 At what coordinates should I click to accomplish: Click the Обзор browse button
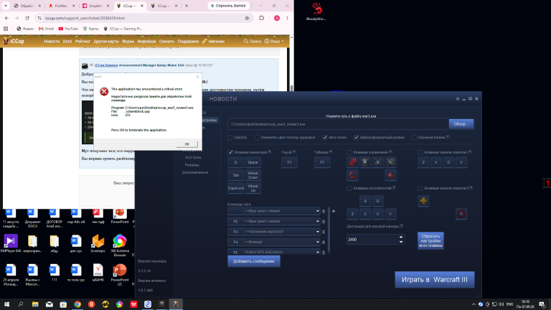coord(461,124)
